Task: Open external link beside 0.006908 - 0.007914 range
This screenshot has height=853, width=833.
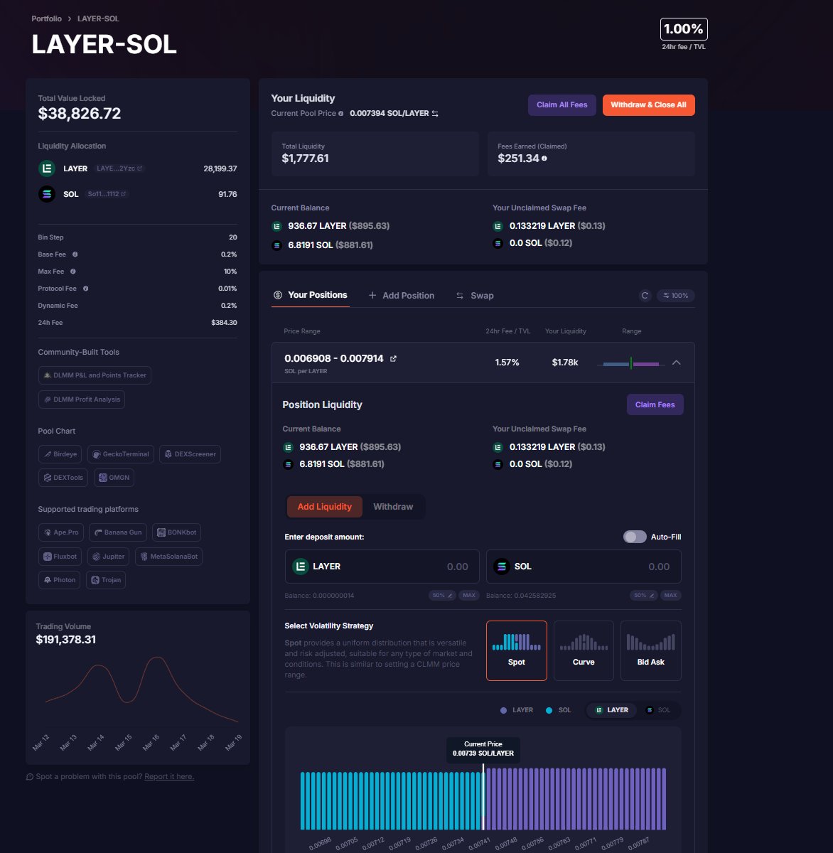Action: (x=394, y=359)
